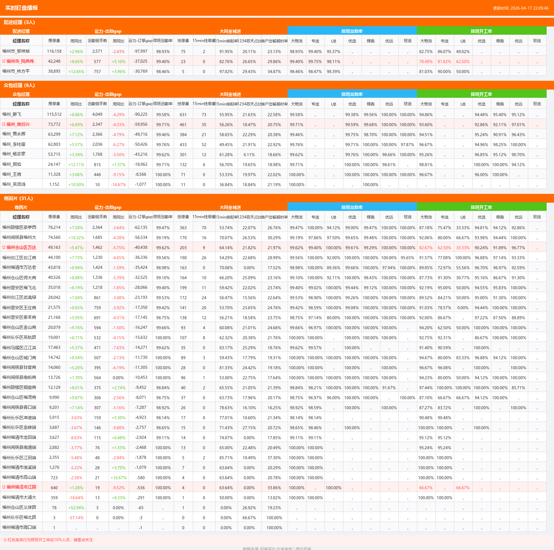Select the '商圈片 (31人)' section heading
Screen dimensions: 554x550
tap(18, 198)
